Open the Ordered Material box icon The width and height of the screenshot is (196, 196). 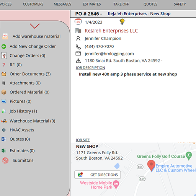coord(4,92)
